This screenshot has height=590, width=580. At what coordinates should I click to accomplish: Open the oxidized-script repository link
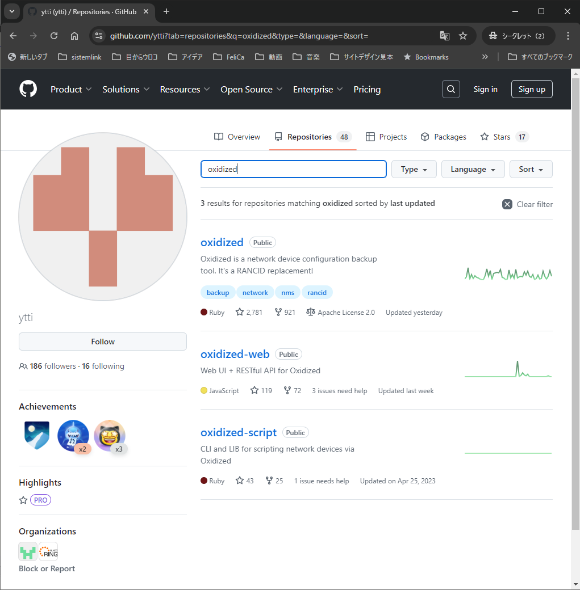[x=239, y=432]
